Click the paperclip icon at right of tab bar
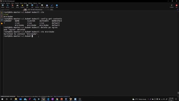The image size is (179, 101). click(x=178, y=10)
